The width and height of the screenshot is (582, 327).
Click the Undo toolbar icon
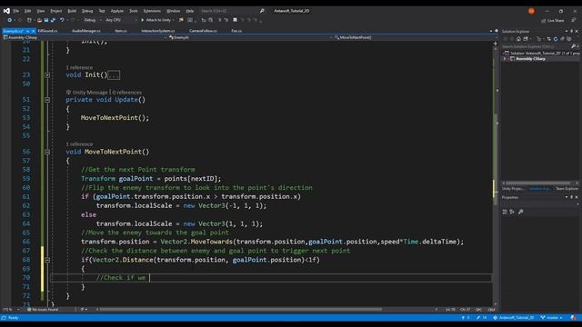[62, 20]
